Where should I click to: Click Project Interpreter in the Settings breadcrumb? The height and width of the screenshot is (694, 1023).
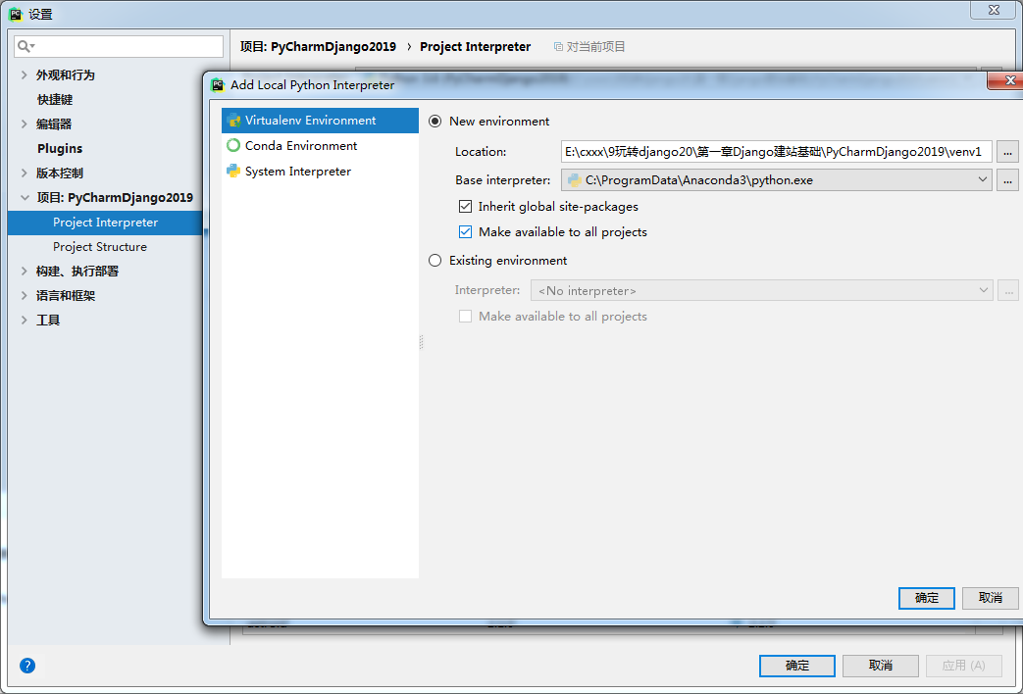tap(476, 47)
